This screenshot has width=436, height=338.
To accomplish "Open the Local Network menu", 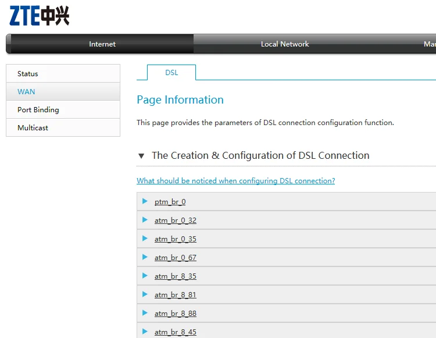I will click(285, 44).
